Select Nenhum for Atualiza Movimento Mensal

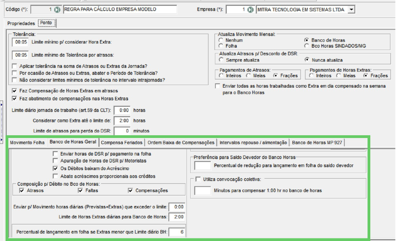221,40
